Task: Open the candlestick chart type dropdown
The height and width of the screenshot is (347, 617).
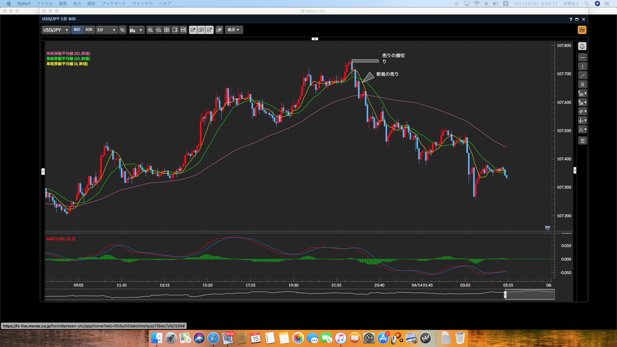Action: [137, 30]
